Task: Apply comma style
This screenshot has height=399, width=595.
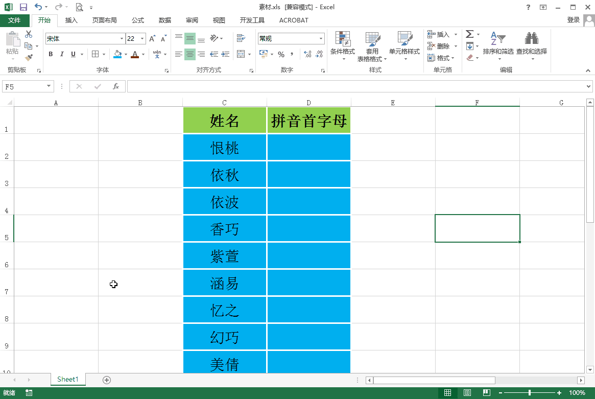Action: (x=292, y=54)
